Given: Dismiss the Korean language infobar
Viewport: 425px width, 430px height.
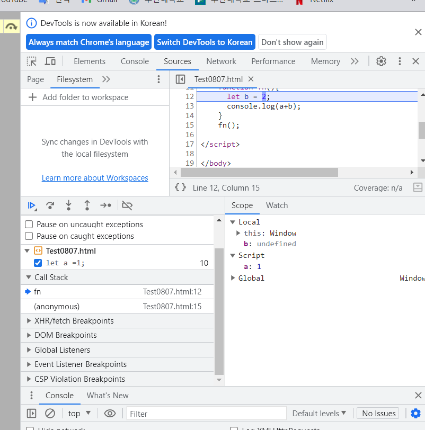Looking at the screenshot, I should (x=418, y=32).
